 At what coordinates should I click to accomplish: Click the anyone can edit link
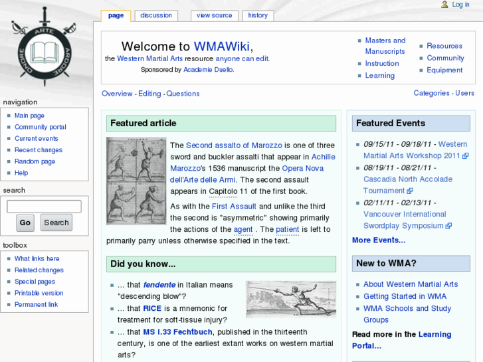(242, 58)
